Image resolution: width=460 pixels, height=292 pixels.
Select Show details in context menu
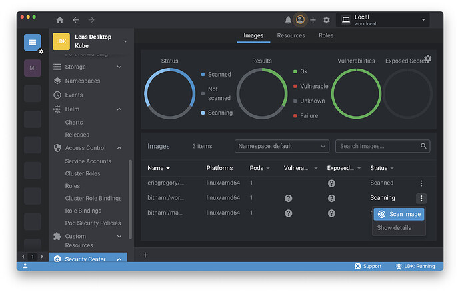[393, 228]
